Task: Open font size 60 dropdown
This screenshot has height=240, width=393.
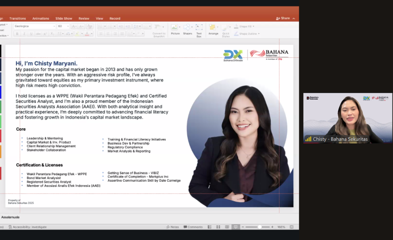Action: tap(68, 26)
